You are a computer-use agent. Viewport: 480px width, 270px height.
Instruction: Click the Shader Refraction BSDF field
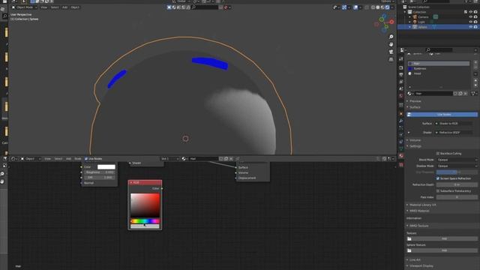(x=454, y=133)
